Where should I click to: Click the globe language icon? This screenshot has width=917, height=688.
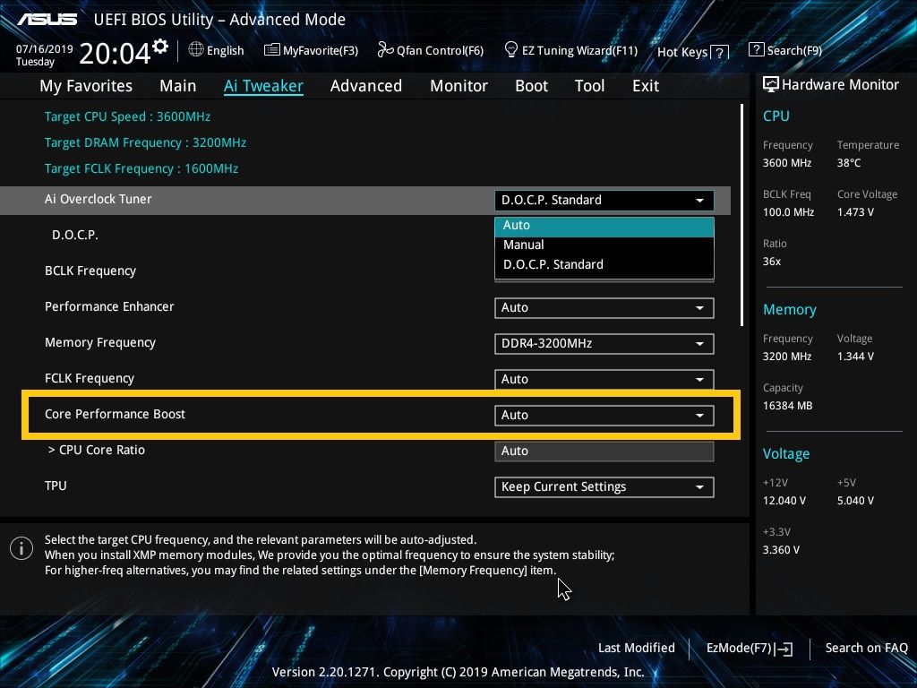196,50
